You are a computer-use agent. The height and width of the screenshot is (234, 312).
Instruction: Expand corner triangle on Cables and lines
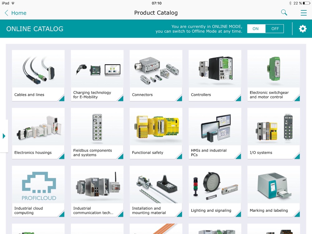[62, 99]
